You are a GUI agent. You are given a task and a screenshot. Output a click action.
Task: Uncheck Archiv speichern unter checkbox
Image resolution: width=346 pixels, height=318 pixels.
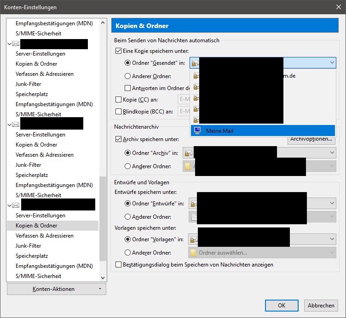click(x=119, y=139)
